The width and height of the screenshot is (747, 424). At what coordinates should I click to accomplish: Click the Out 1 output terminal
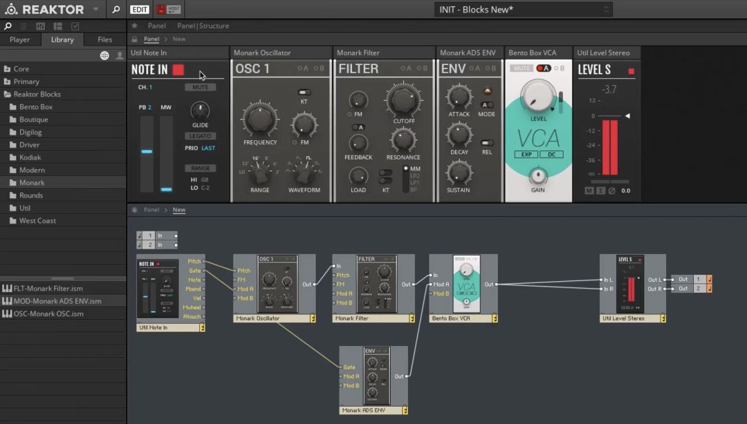pyautogui.click(x=692, y=280)
